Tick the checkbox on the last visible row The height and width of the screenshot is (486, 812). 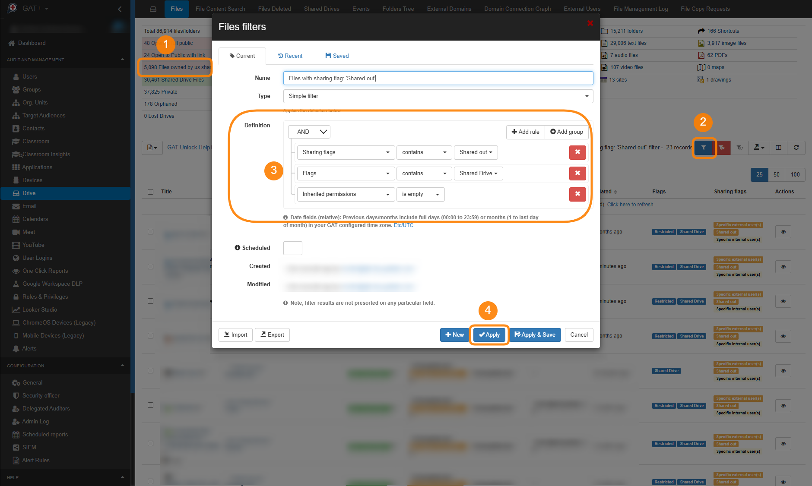point(150,481)
